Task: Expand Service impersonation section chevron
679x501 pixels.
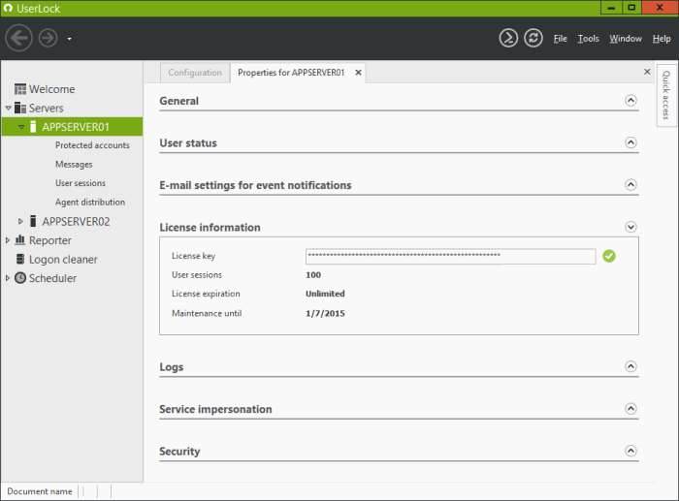Action: (x=630, y=408)
